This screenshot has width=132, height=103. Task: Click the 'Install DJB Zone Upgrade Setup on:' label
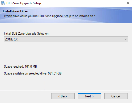pos(27,34)
